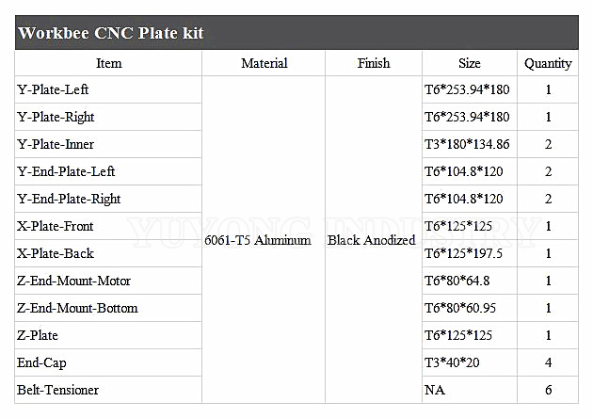
Task: Click the 6061-T5 Aluminum material cell
Action: 264,240
